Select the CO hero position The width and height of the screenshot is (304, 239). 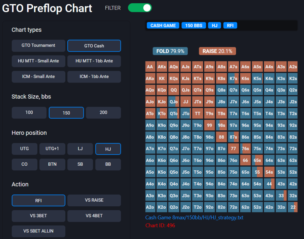24,164
